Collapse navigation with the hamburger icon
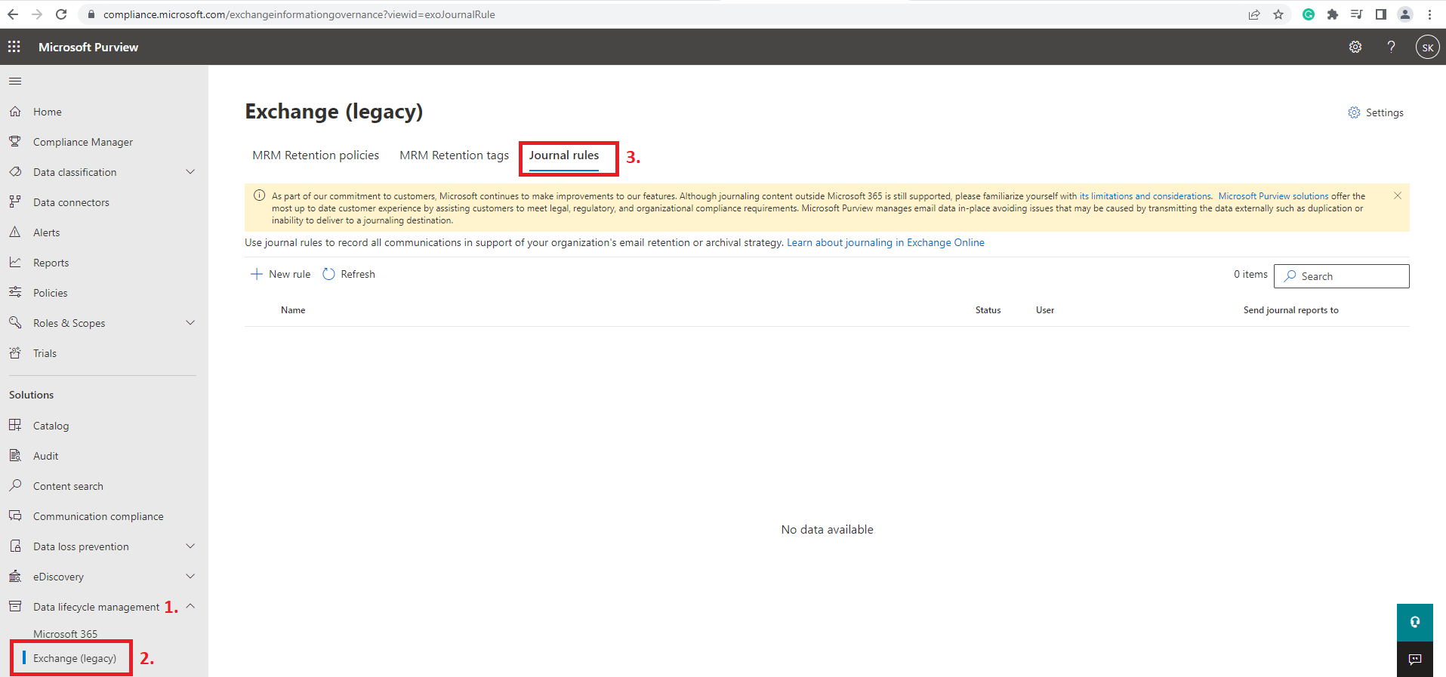This screenshot has height=677, width=1446. 15,81
